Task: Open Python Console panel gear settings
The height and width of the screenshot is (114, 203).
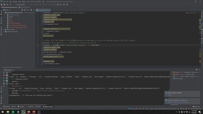Action: [197, 70]
